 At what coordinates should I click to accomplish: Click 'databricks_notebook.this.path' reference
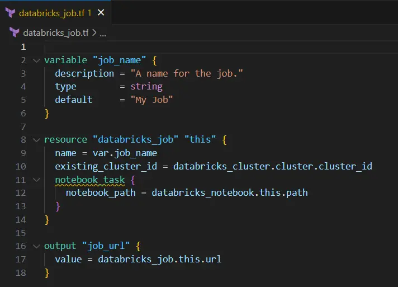pos(230,193)
